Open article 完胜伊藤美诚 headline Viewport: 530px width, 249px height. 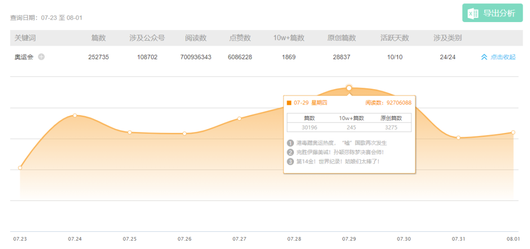point(340,152)
